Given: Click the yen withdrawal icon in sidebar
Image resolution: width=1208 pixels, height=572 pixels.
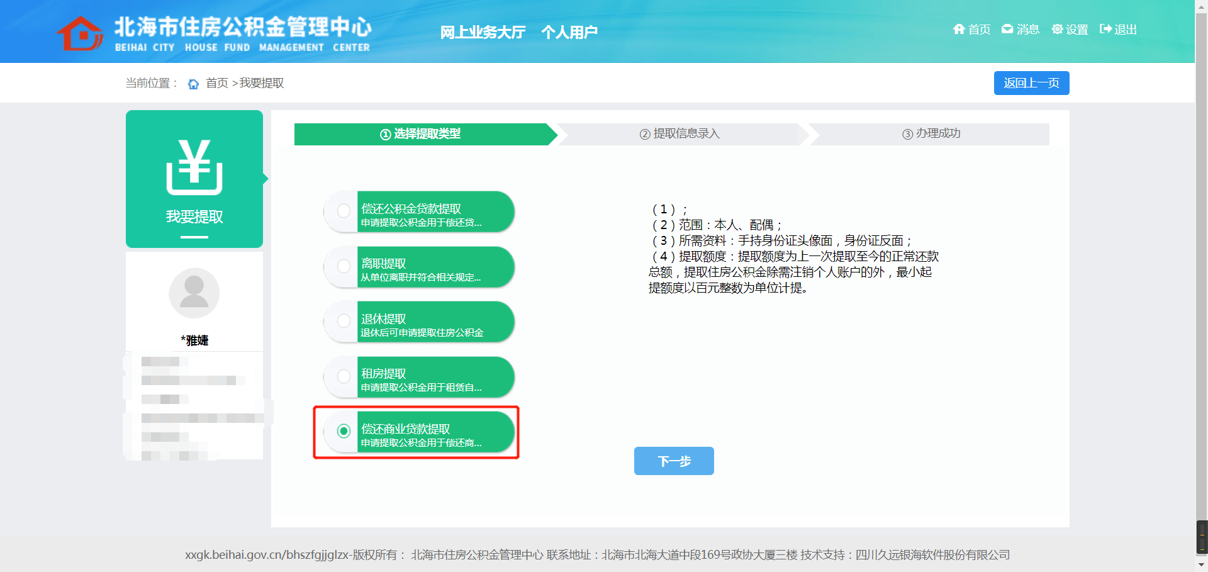Looking at the screenshot, I should (x=194, y=167).
